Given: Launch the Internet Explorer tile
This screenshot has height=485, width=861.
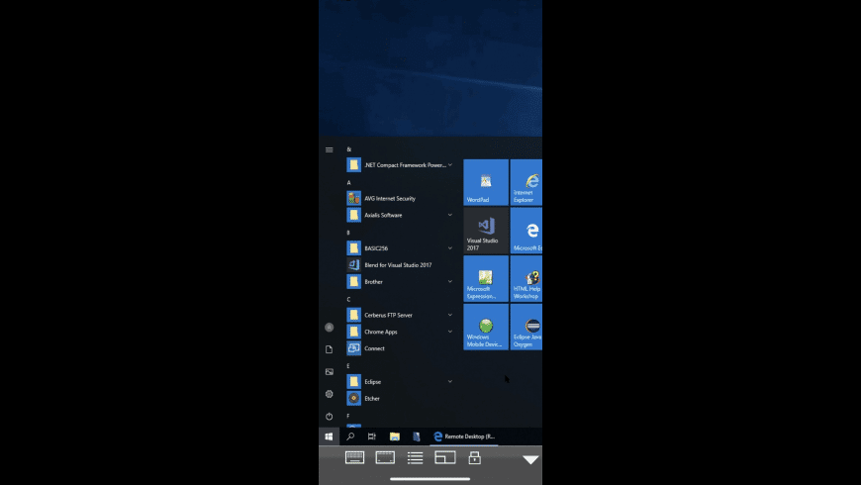Looking at the screenshot, I should coord(526,182).
